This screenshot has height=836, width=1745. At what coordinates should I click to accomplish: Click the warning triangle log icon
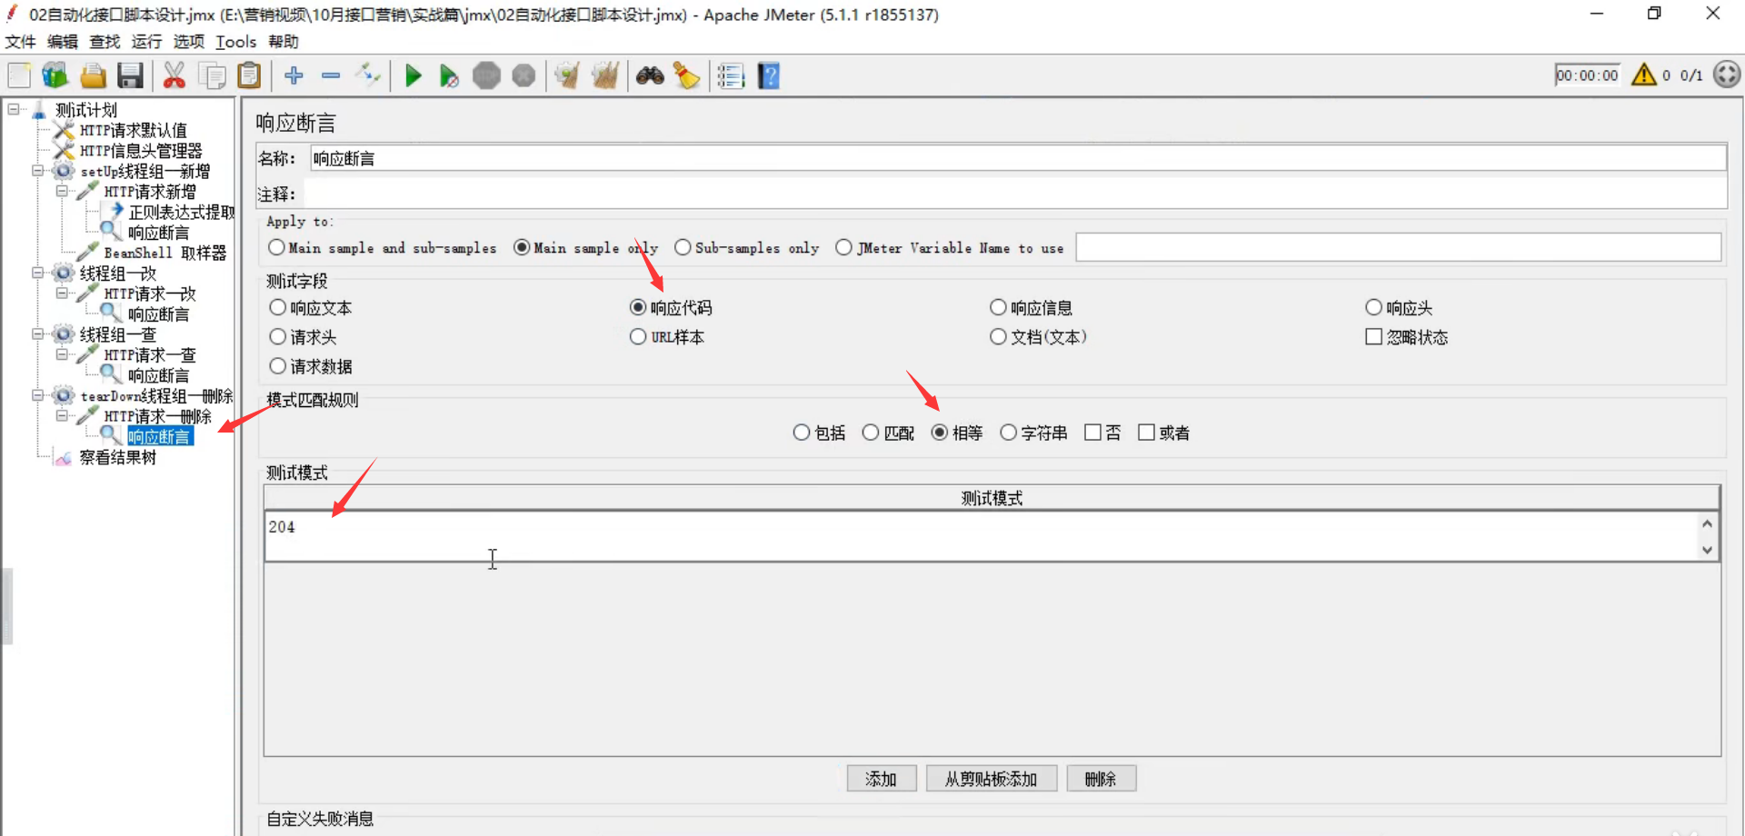pyautogui.click(x=1644, y=75)
